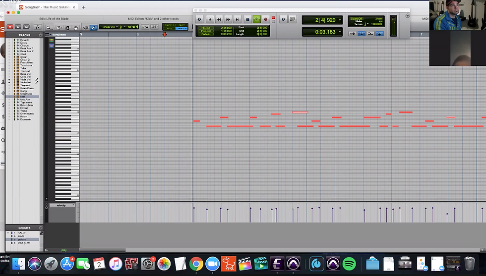Open the sub counter format dropdown
Image resolution: width=486 pixels, height=276 pixels.
coord(340,32)
